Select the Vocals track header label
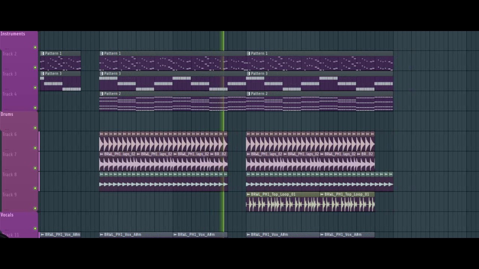The image size is (479, 269). (7, 215)
